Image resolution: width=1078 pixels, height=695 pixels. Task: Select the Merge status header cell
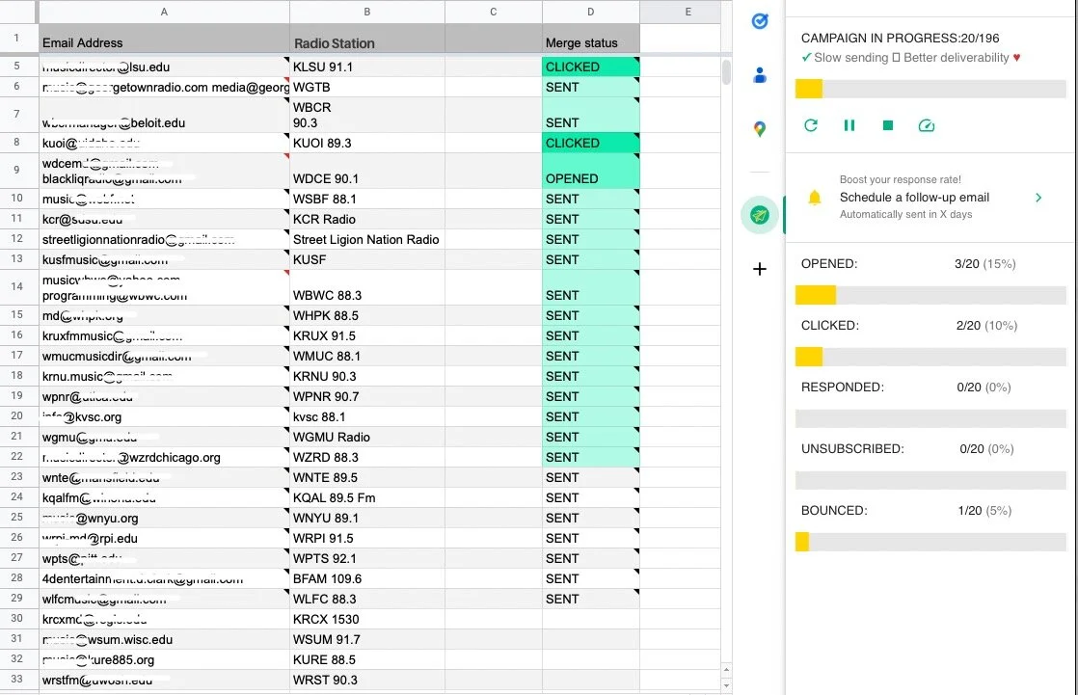tap(590, 39)
